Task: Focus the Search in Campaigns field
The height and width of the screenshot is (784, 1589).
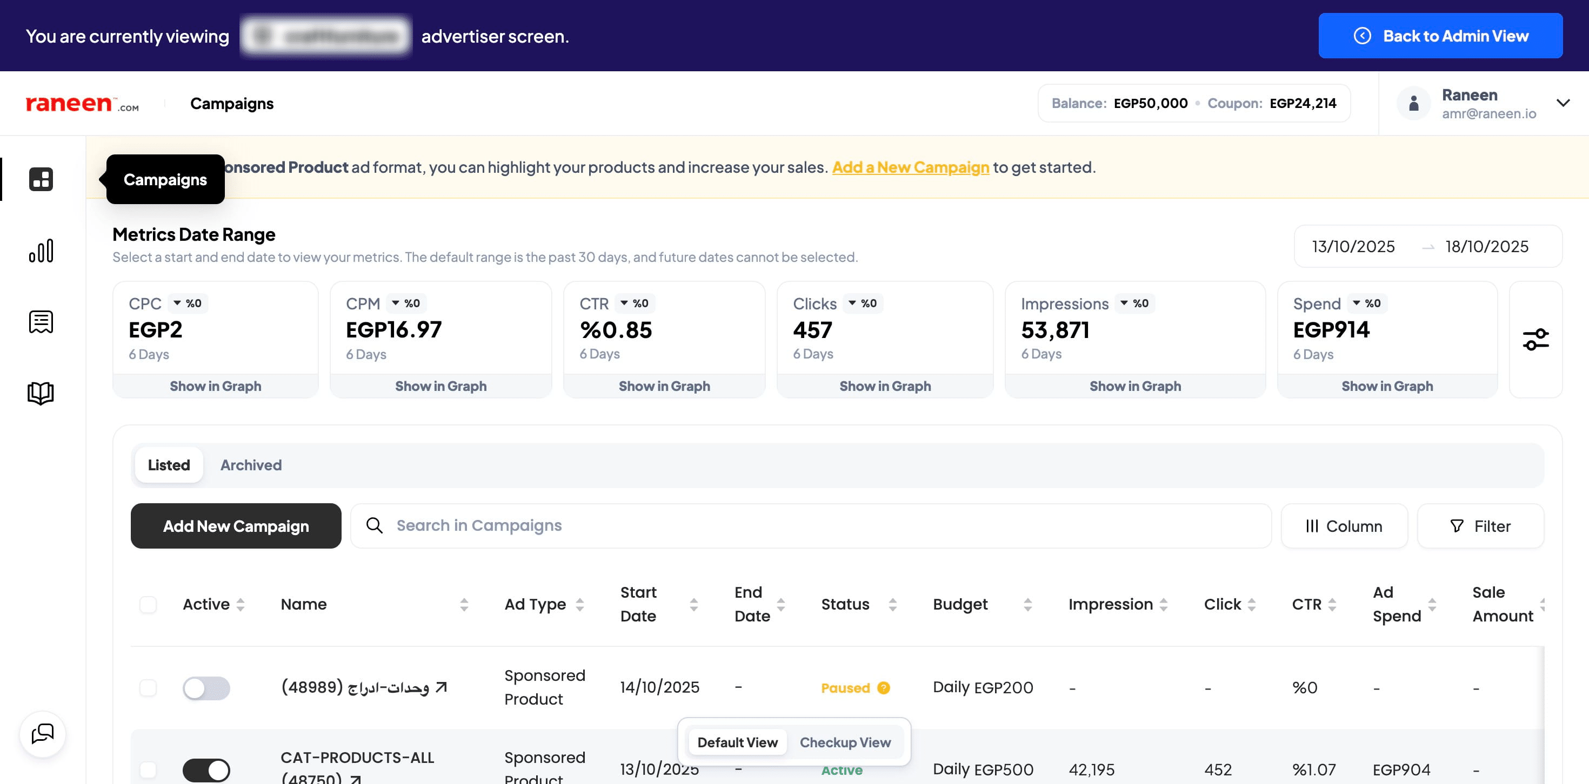Action: pos(810,526)
